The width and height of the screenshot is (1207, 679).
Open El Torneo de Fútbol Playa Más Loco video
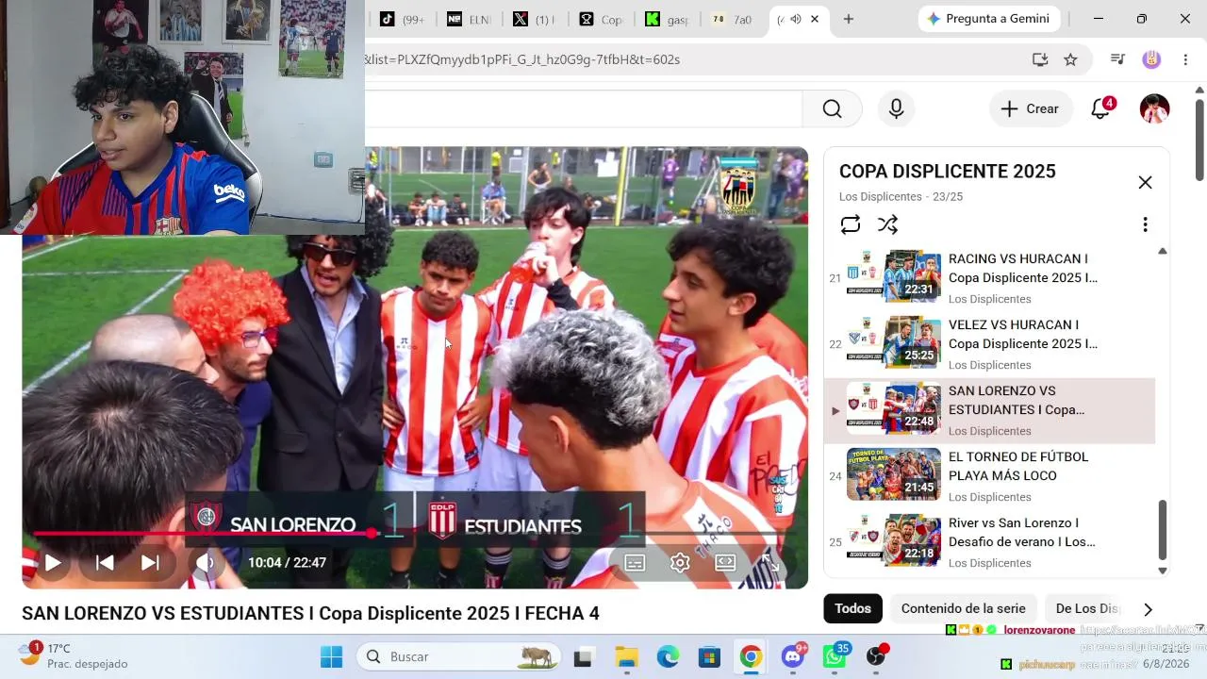pyautogui.click(x=989, y=476)
